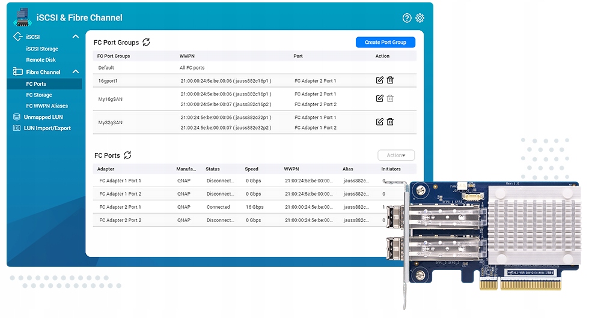Viewport: 589px width, 318px height.
Task: Edit the 16gport1 port group
Action: pos(379,80)
